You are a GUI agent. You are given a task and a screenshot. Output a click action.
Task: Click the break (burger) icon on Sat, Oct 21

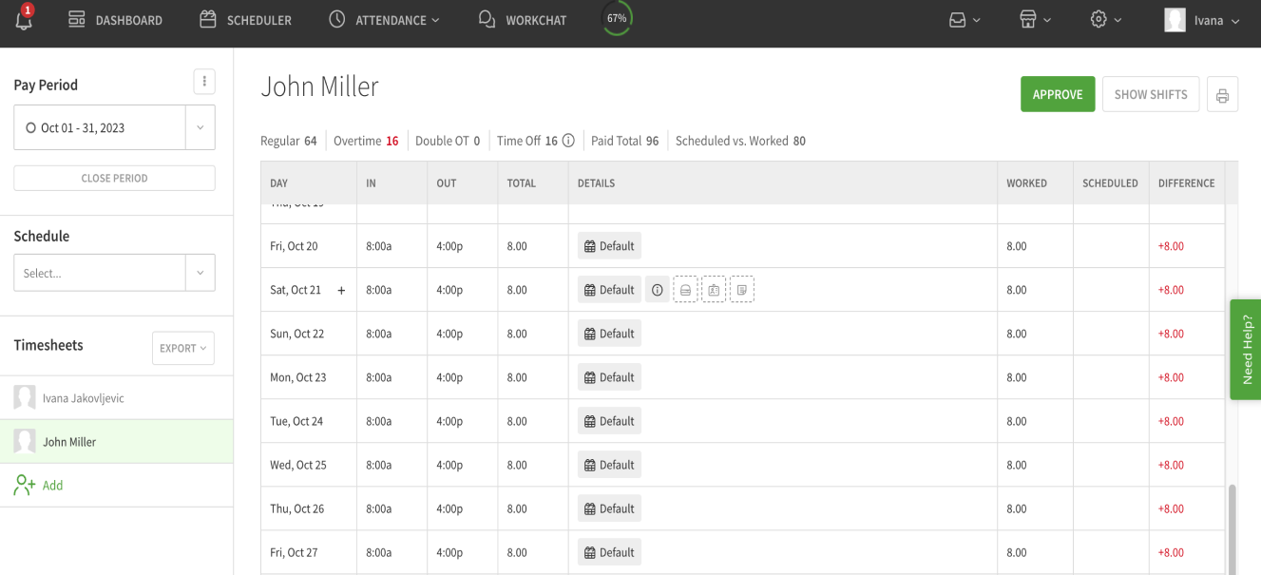[x=685, y=290]
